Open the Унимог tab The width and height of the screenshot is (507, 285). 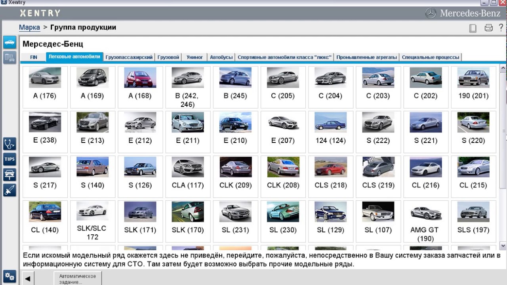coord(195,57)
